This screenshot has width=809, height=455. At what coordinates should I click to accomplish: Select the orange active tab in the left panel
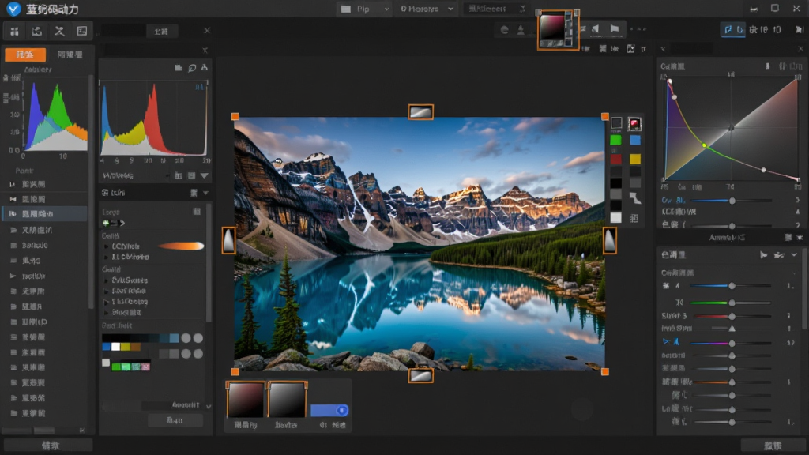click(25, 55)
